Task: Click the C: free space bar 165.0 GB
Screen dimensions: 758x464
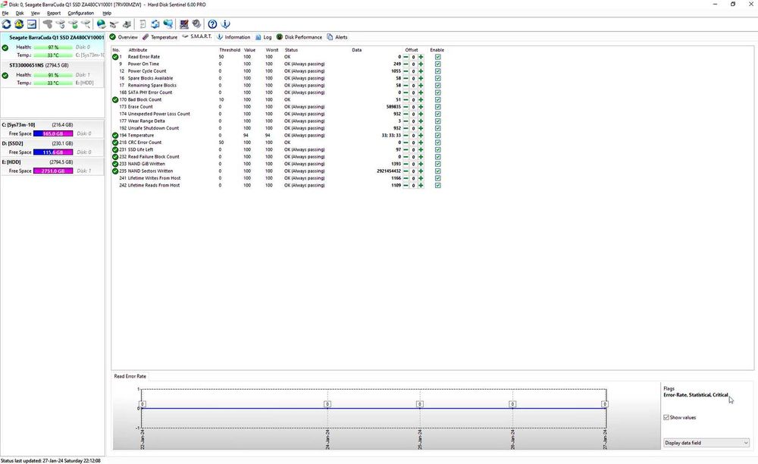Action: click(x=53, y=134)
